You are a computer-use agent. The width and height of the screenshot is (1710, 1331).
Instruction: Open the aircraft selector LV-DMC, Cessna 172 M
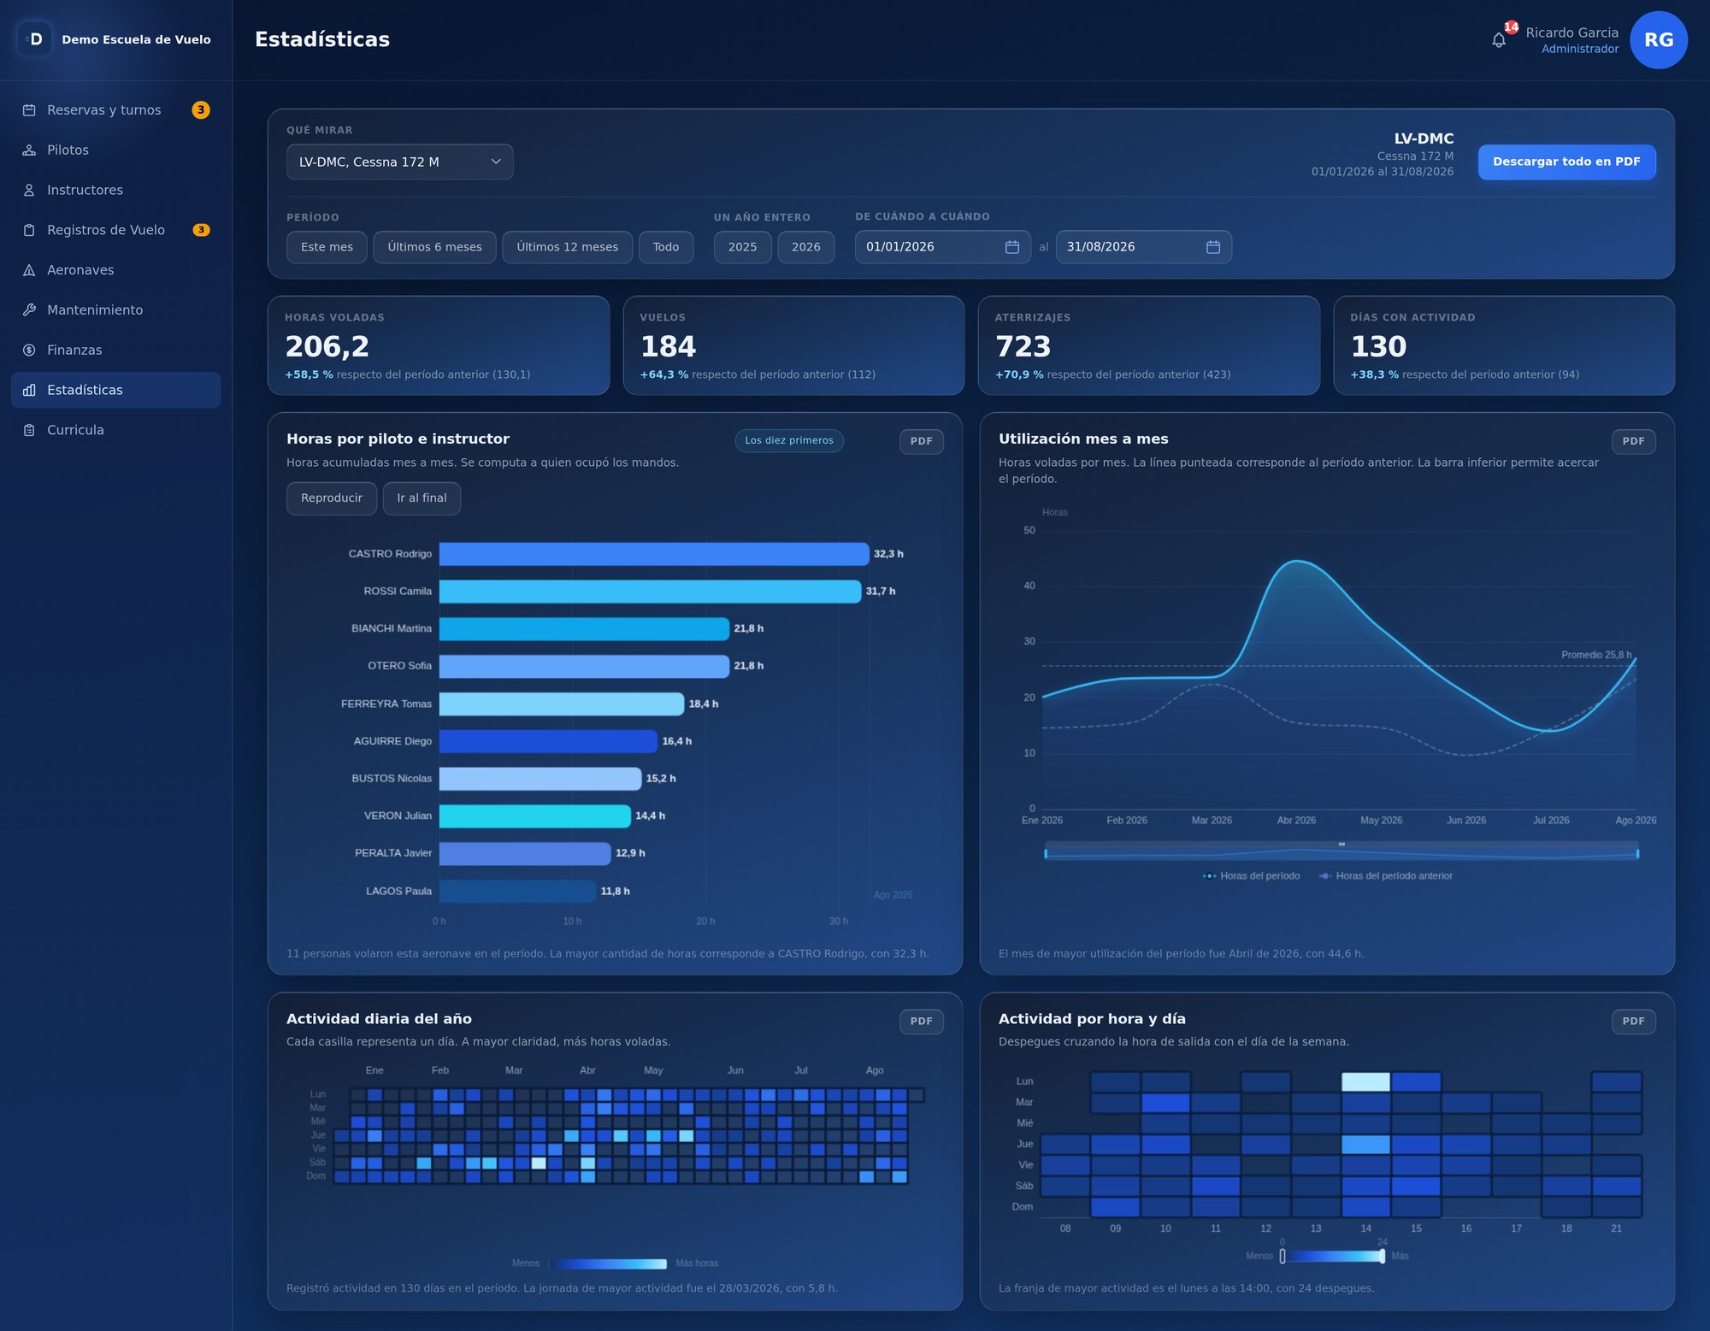pyautogui.click(x=399, y=162)
